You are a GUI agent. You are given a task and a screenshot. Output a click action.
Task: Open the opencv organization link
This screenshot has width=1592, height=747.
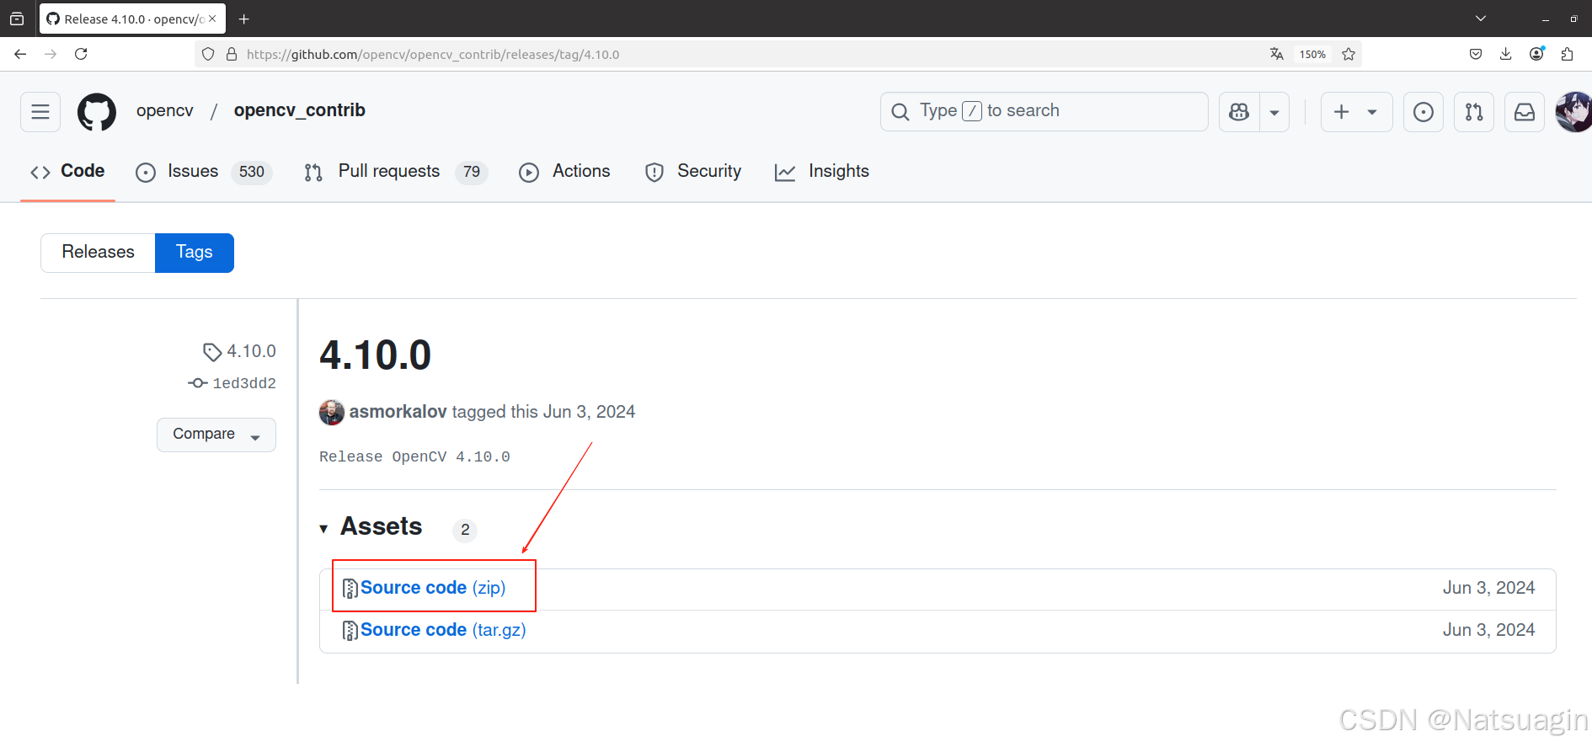tap(165, 111)
